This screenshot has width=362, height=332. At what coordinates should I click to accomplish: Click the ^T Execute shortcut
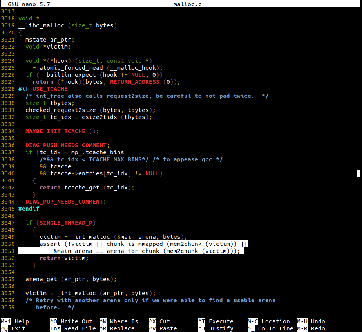(216, 321)
